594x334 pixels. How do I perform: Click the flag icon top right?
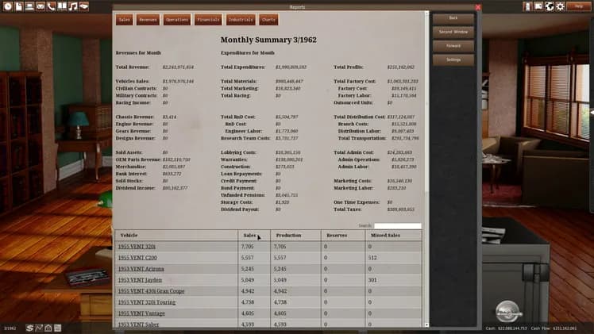538,6
